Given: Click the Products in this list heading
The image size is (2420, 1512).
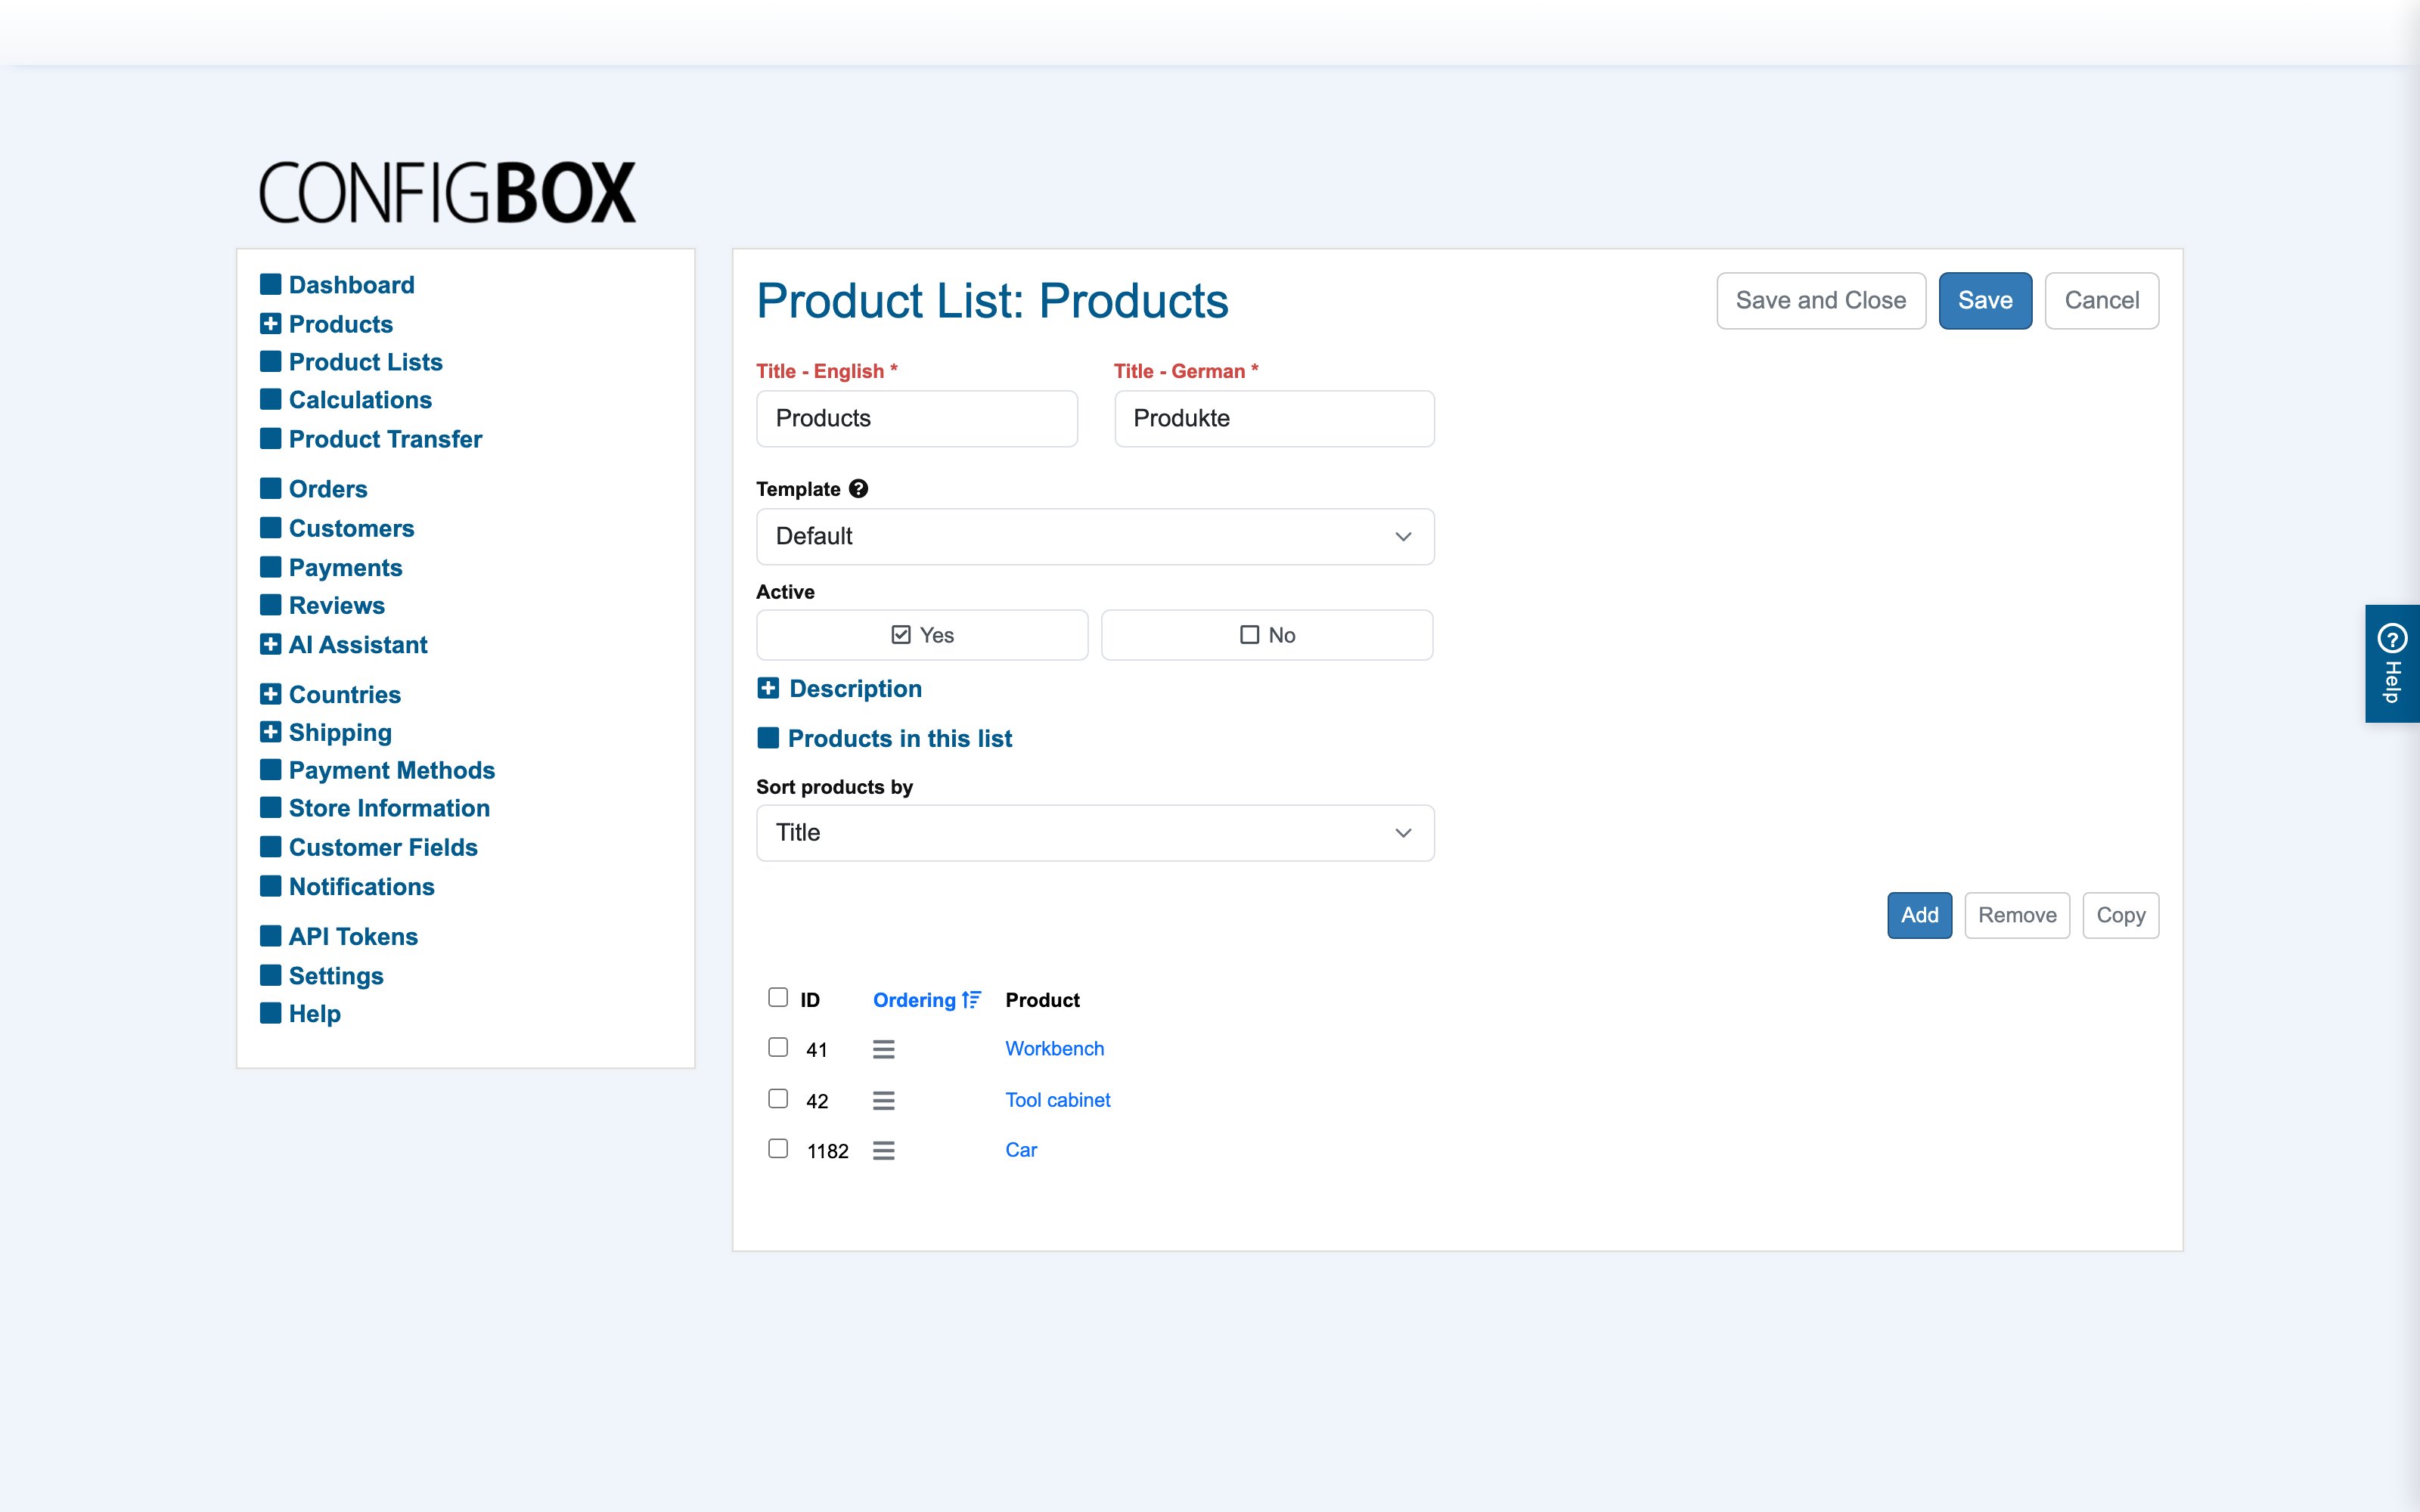Looking at the screenshot, I should [899, 738].
